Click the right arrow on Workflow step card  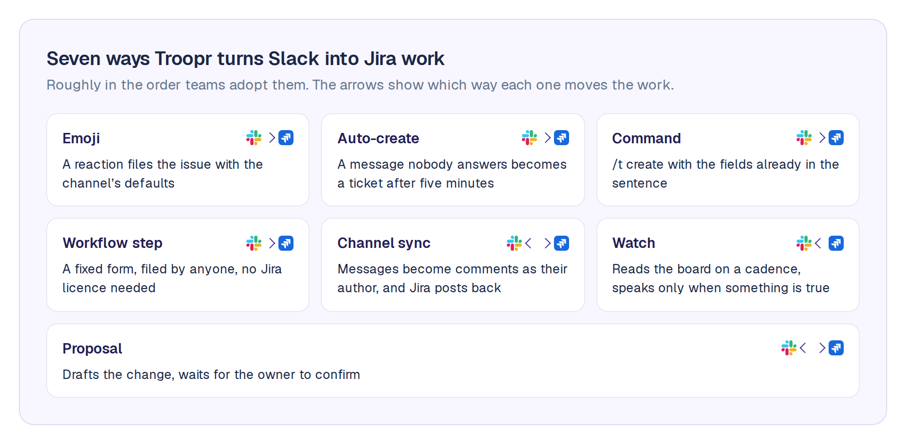point(272,243)
